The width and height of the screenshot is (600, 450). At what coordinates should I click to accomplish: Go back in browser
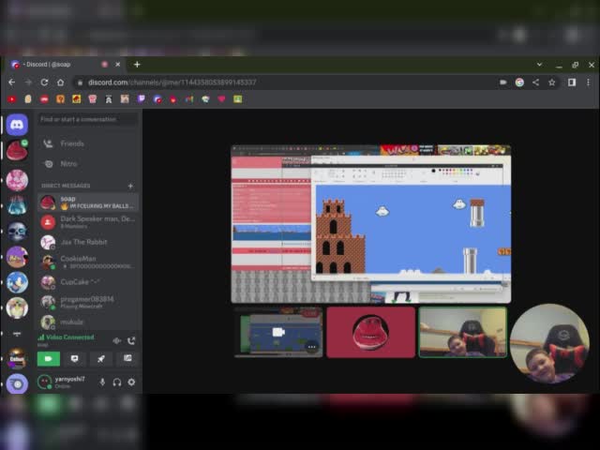point(12,82)
